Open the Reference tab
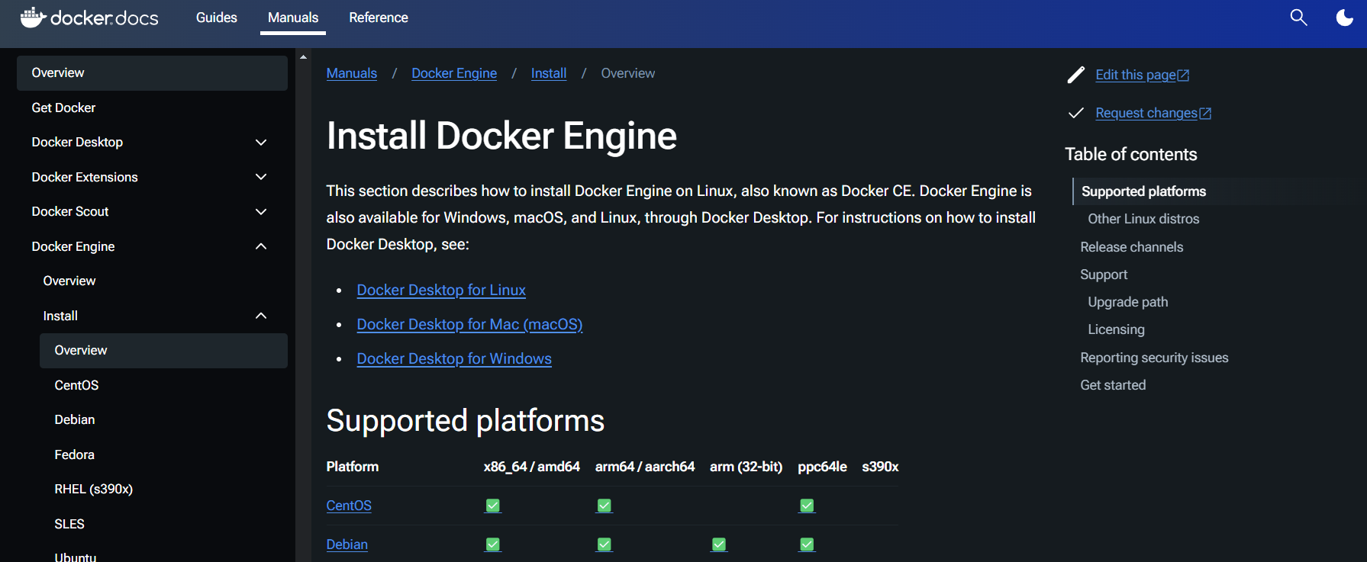 (379, 18)
